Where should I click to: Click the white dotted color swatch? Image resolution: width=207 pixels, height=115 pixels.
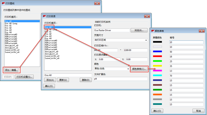coord(157,47)
